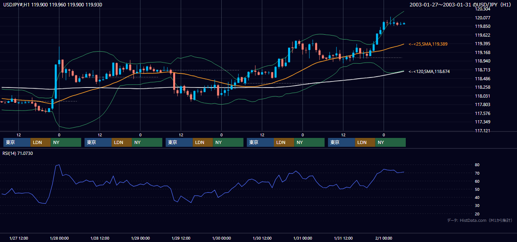Viewport: 517px width, 242px height.
Task: Click RSI scale level 70
Action: pos(477,173)
